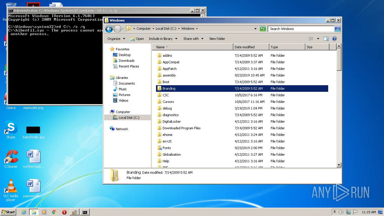This screenshot has width=384, height=216.
Task: Click the volume icon in system tray
Action: (x=341, y=212)
